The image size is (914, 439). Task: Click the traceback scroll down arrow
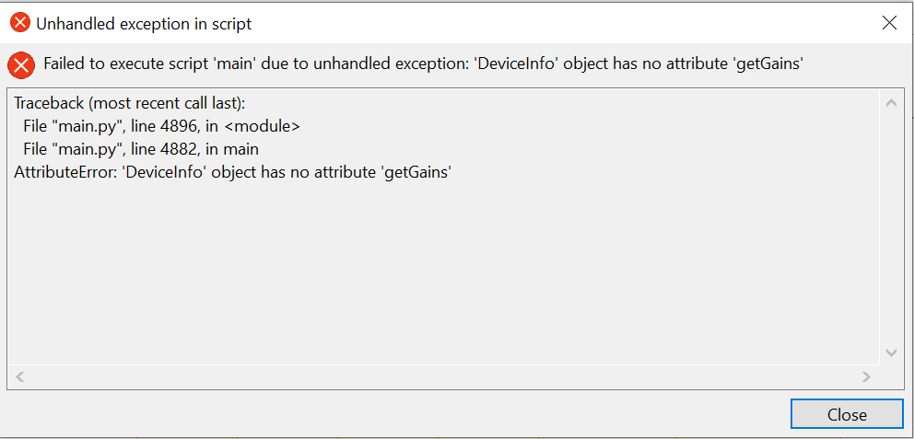891,352
